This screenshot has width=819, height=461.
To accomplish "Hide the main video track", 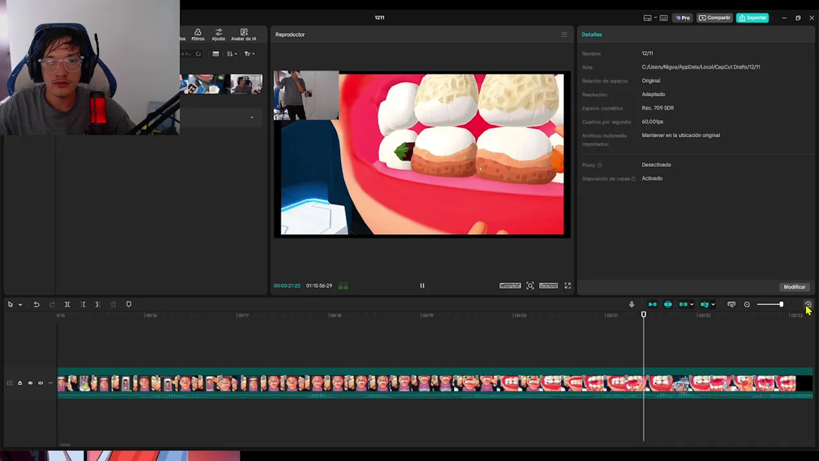I will 30,383.
